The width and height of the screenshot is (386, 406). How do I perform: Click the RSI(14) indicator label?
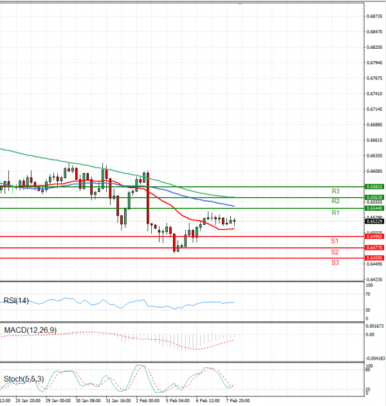click(x=16, y=301)
